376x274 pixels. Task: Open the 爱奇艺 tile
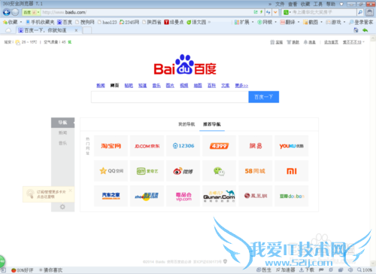[x=147, y=171]
